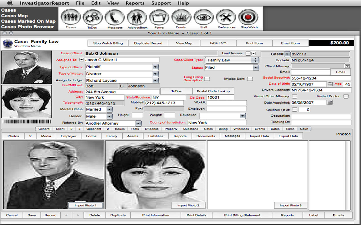Click the woman's photo thumbnail at left
Image resolution: width=361 pixels, height=225 pixels.
click(27, 102)
